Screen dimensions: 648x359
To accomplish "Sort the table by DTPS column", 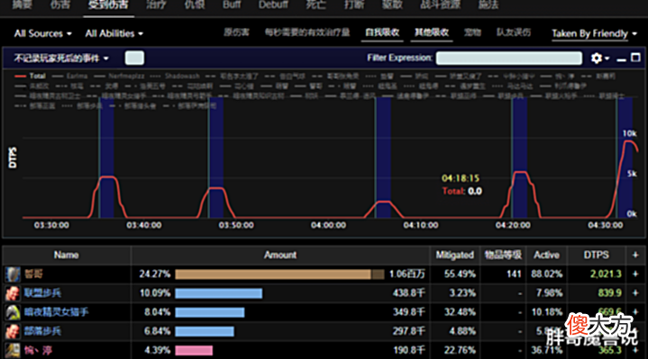I will 596,255.
